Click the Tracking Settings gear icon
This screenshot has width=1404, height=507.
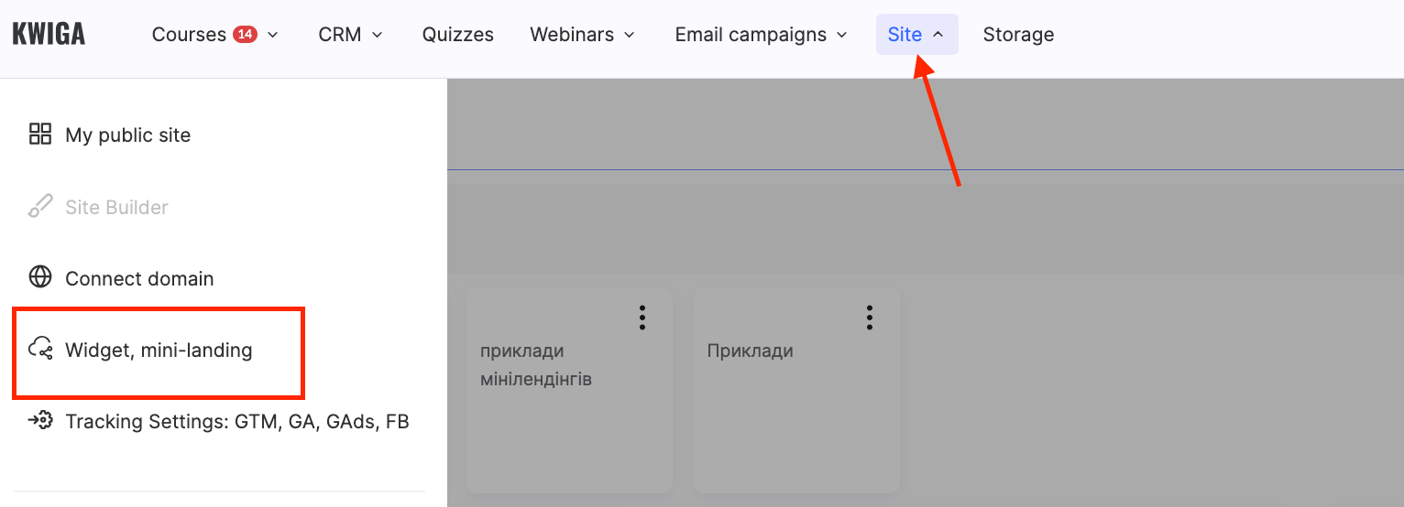click(x=40, y=421)
